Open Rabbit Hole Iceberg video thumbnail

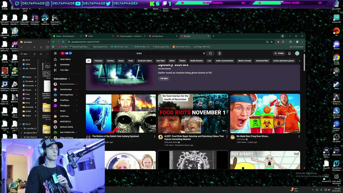point(121,113)
